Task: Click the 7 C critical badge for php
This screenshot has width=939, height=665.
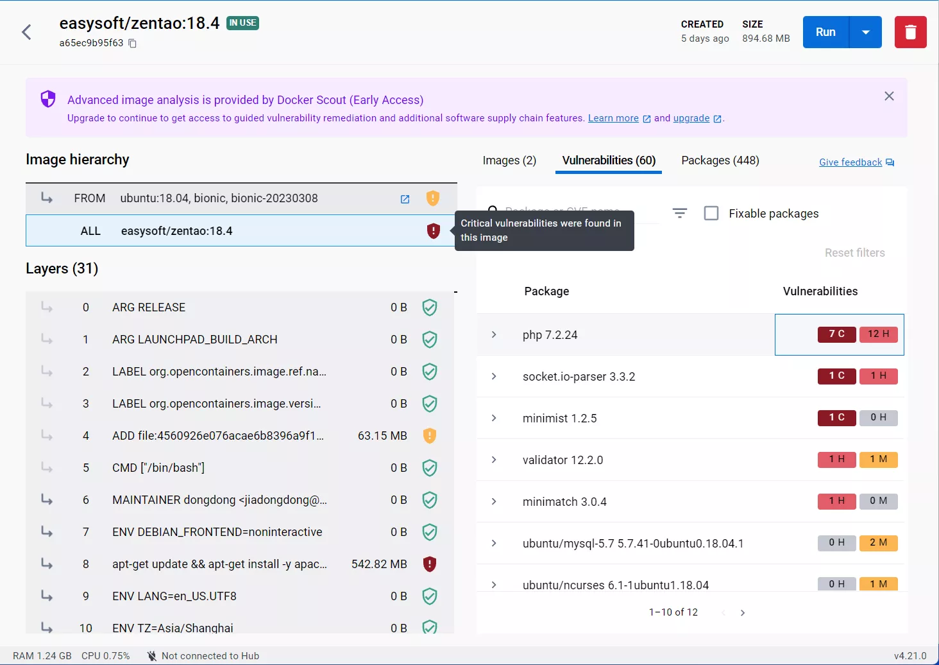Action: 836,334
